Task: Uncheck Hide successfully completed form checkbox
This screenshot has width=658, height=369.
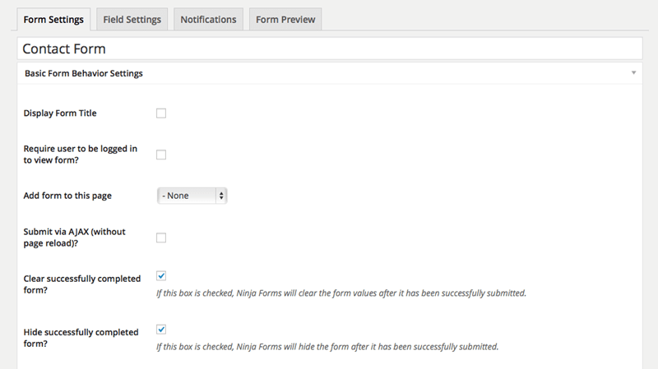Action: click(161, 330)
